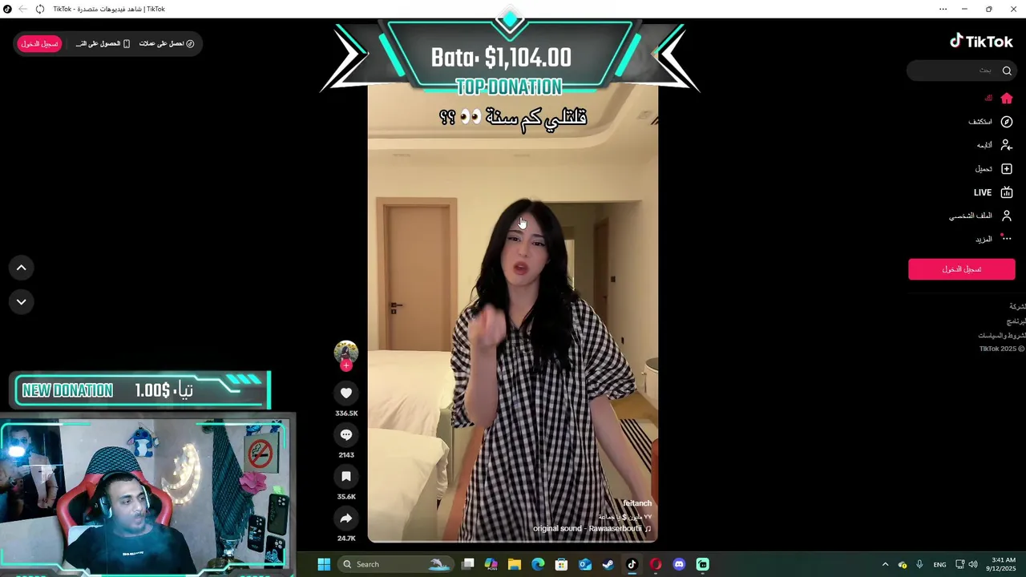Open the clock showing 3:41 AM
Image resolution: width=1026 pixels, height=577 pixels.
tap(1003, 564)
